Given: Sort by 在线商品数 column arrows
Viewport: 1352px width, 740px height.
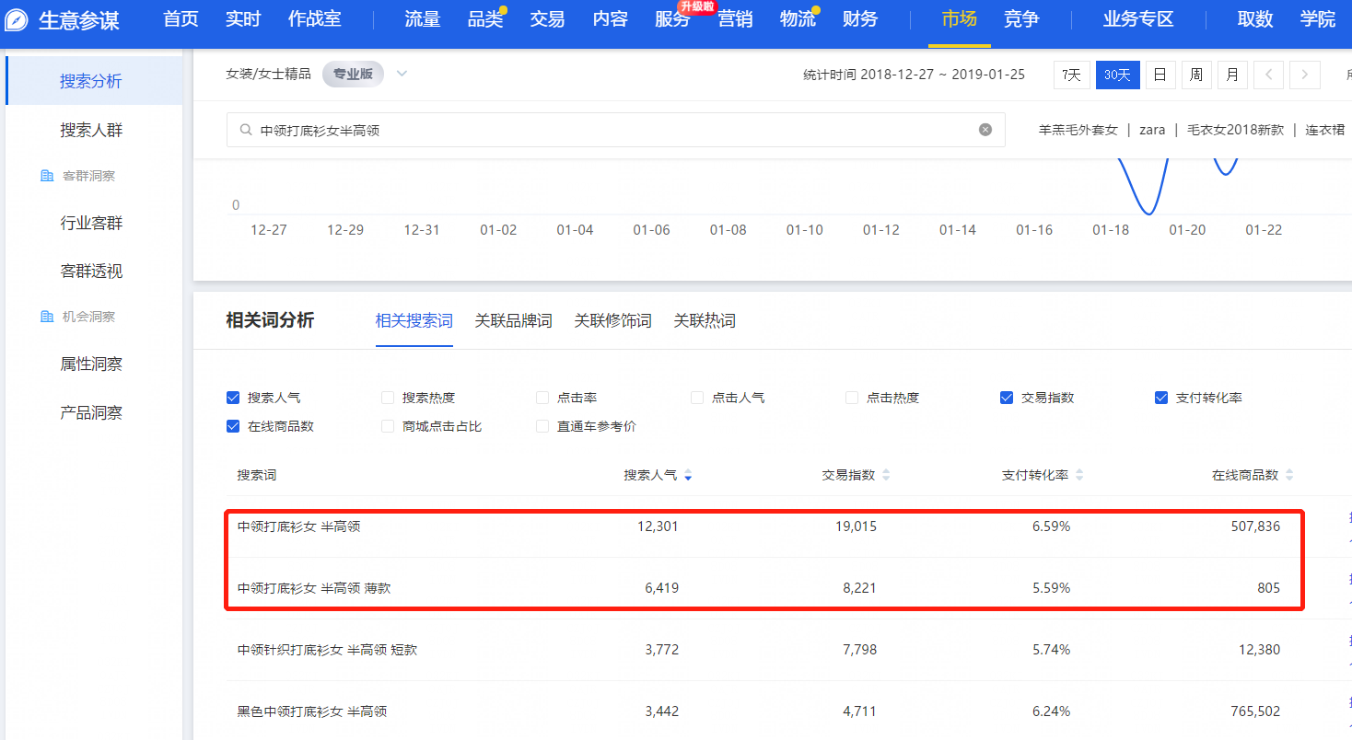Looking at the screenshot, I should coord(1289,476).
